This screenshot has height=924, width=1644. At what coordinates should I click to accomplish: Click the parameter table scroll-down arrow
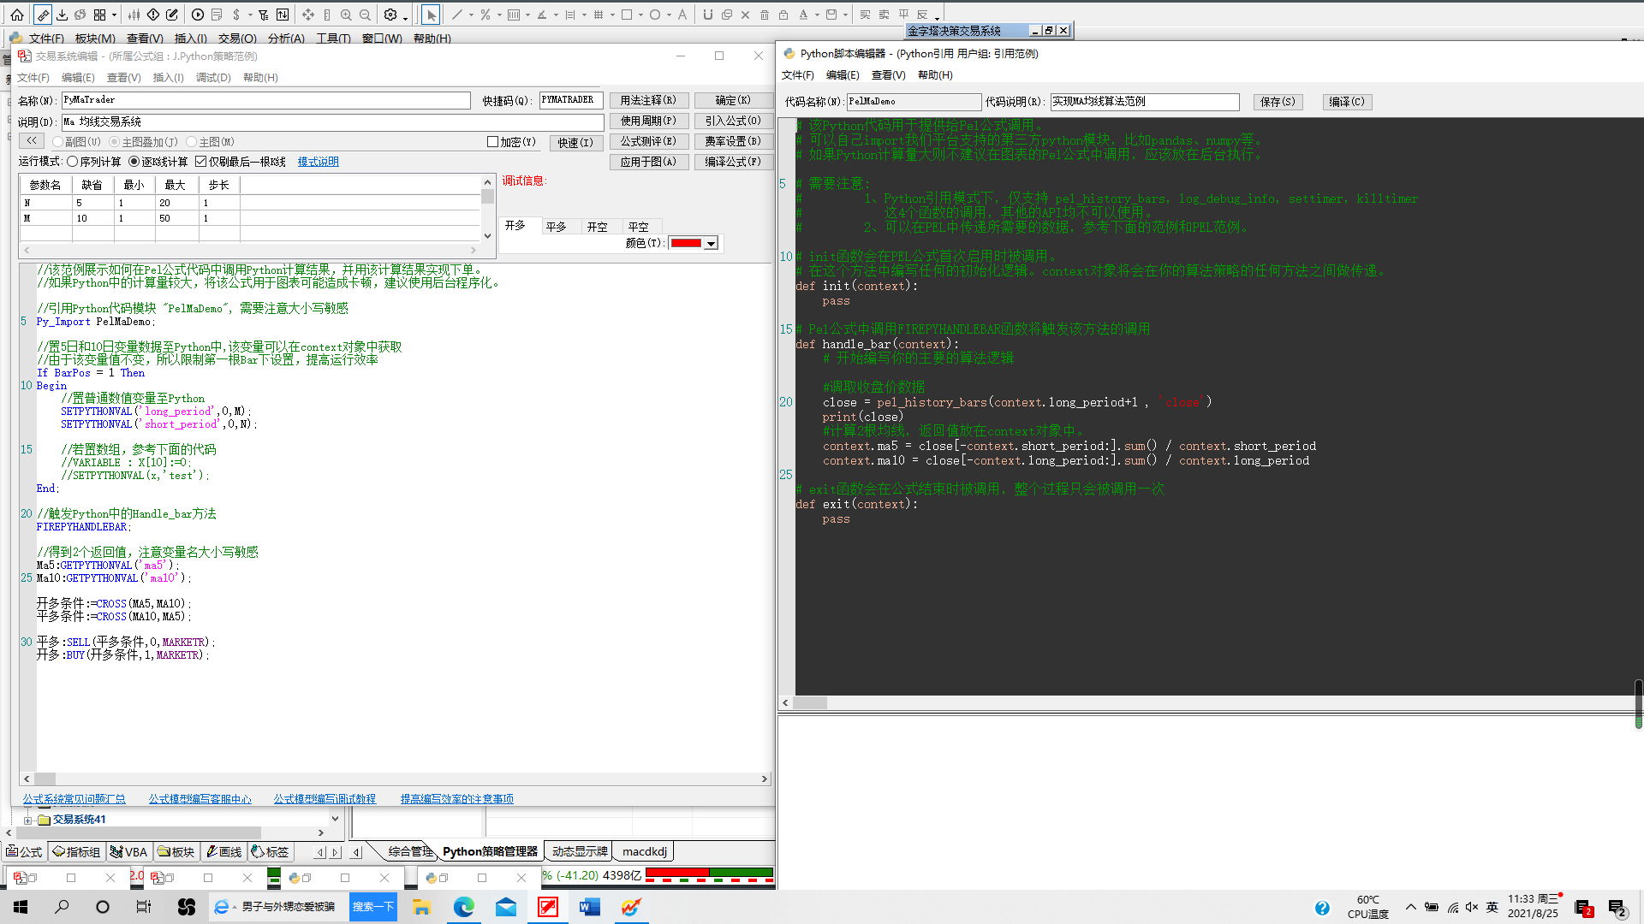click(x=487, y=236)
